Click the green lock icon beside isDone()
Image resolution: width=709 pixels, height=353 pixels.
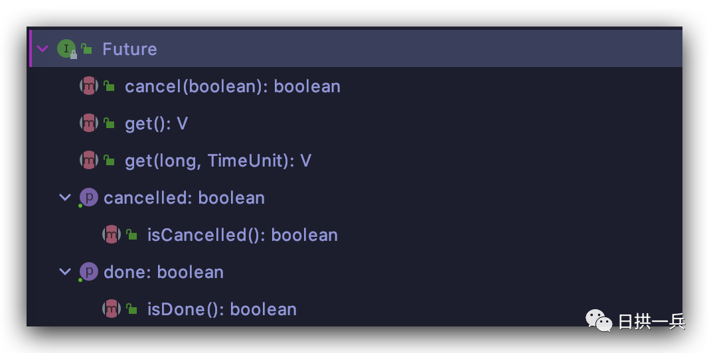tap(131, 309)
